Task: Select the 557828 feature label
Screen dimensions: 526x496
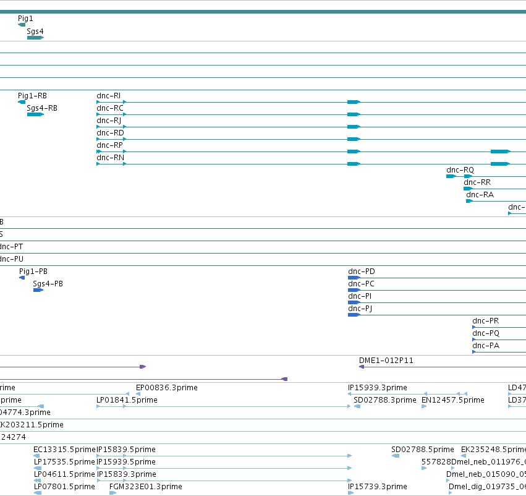Action: 436,462
